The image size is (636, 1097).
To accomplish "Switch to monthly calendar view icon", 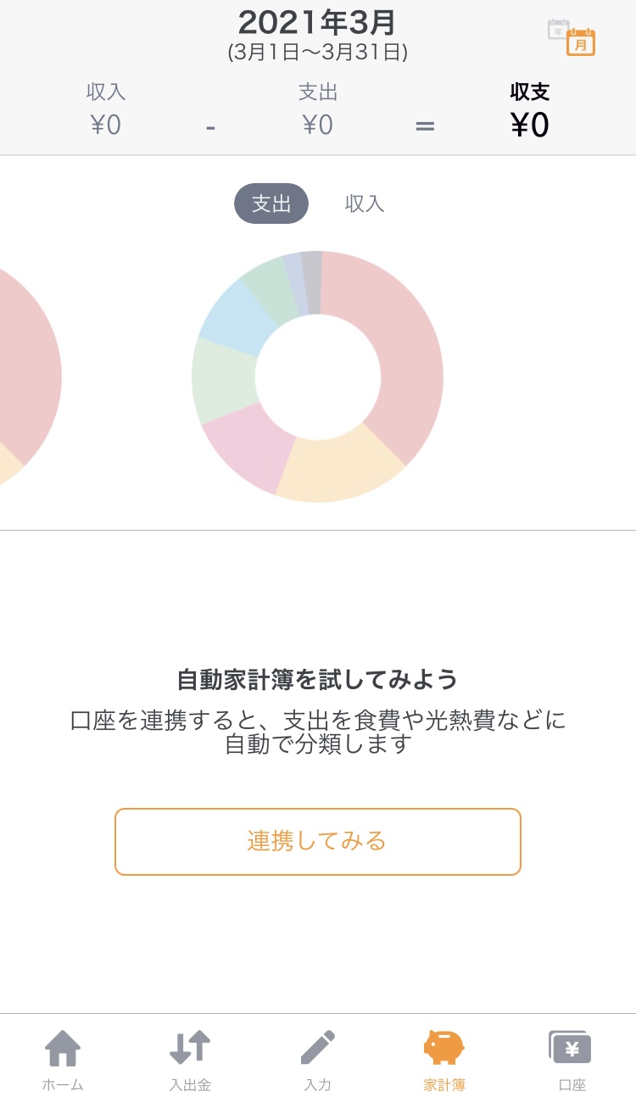I will point(582,42).
